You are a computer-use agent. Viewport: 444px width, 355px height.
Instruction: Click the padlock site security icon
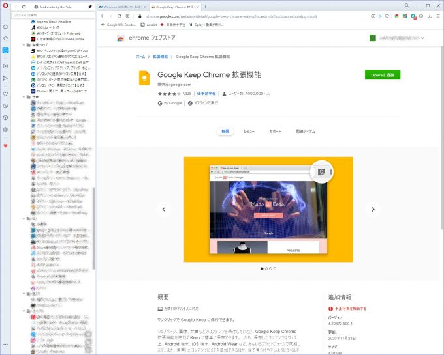tap(140, 16)
